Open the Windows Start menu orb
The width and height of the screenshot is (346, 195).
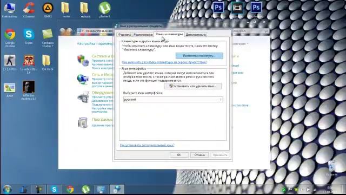[x=7, y=189]
